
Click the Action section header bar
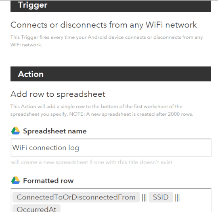pyautogui.click(x=111, y=74)
